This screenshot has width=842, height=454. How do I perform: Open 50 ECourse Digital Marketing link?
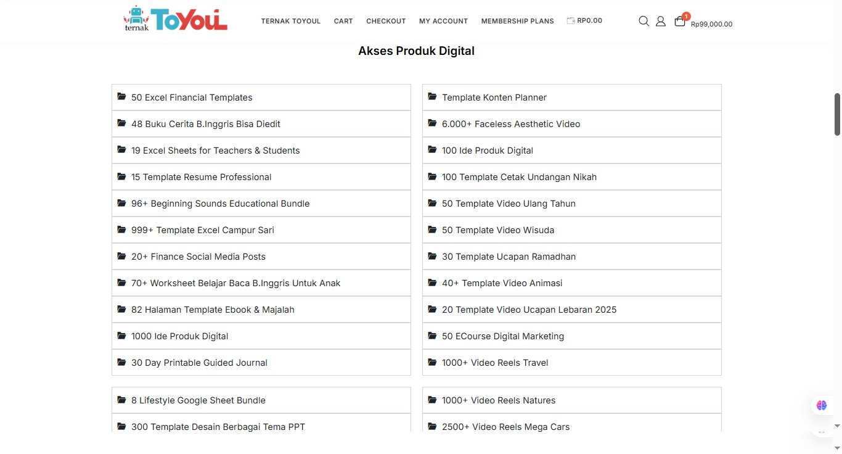pyautogui.click(x=502, y=336)
